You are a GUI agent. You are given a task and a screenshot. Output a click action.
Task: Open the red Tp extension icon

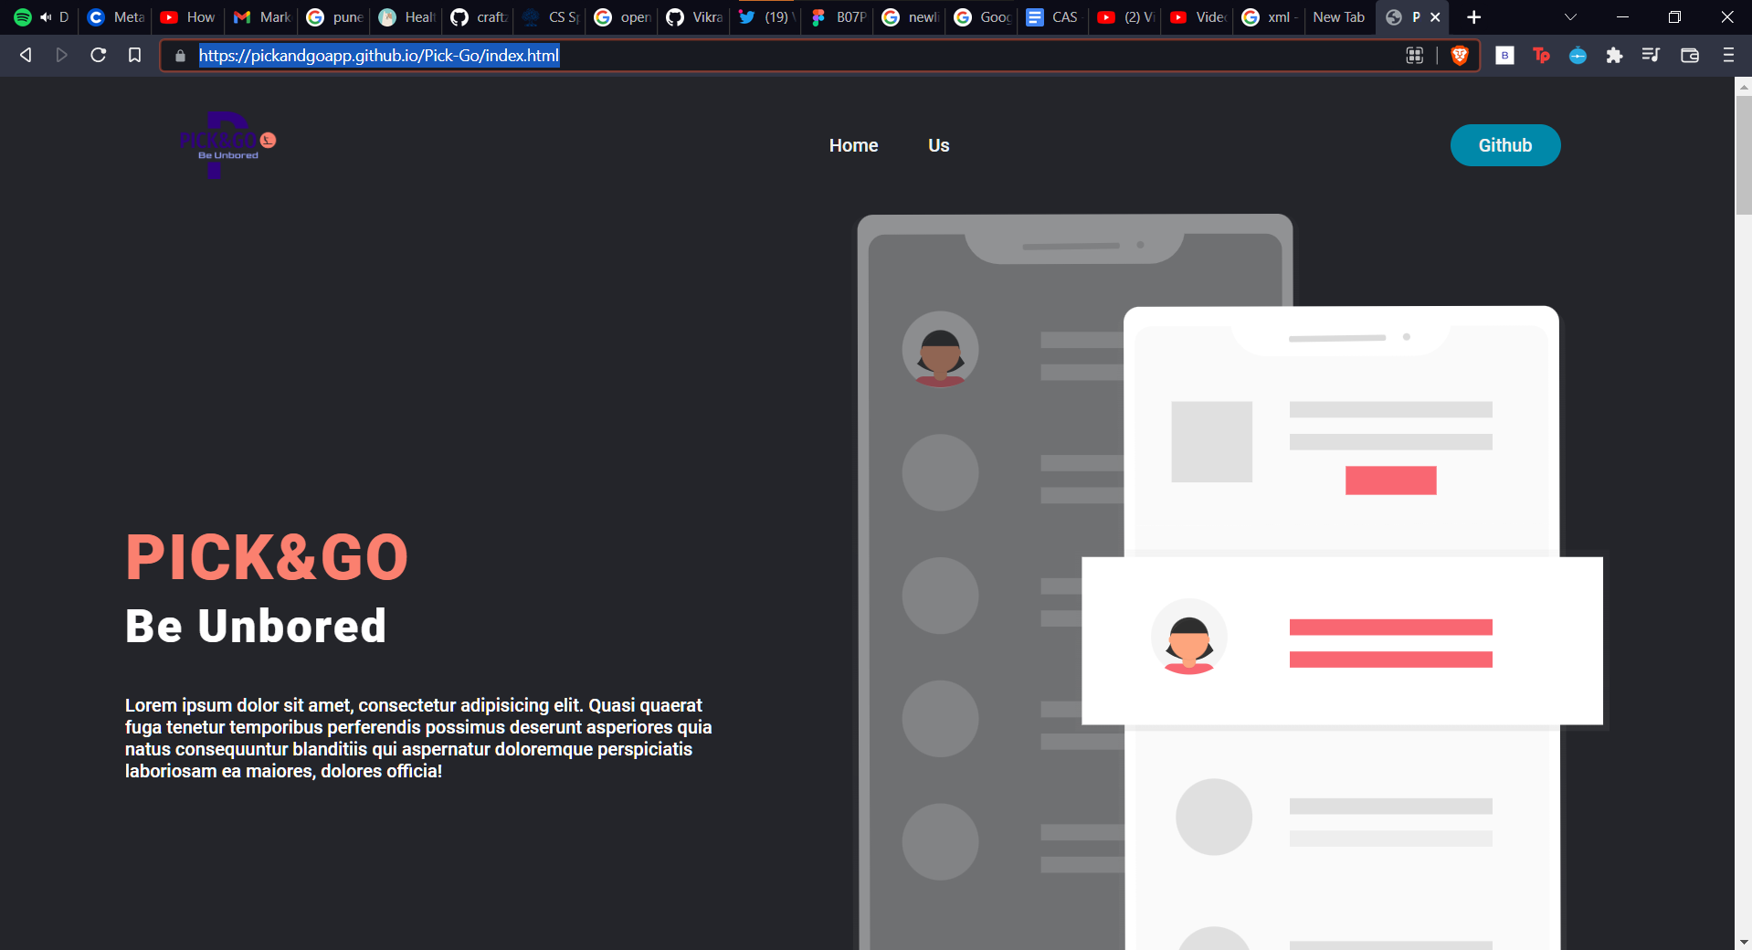(x=1541, y=56)
